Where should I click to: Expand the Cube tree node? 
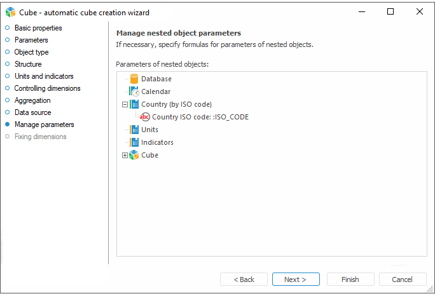click(125, 155)
